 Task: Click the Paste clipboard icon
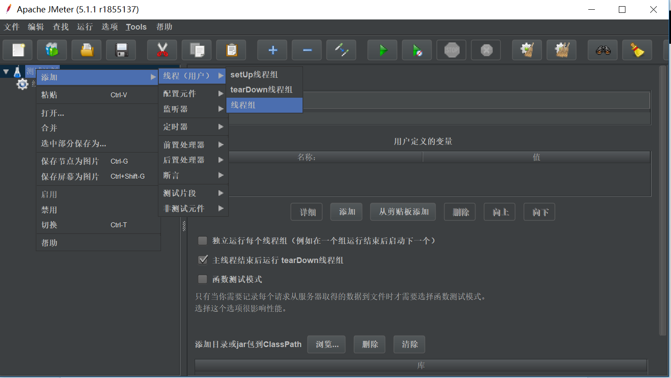click(x=231, y=50)
